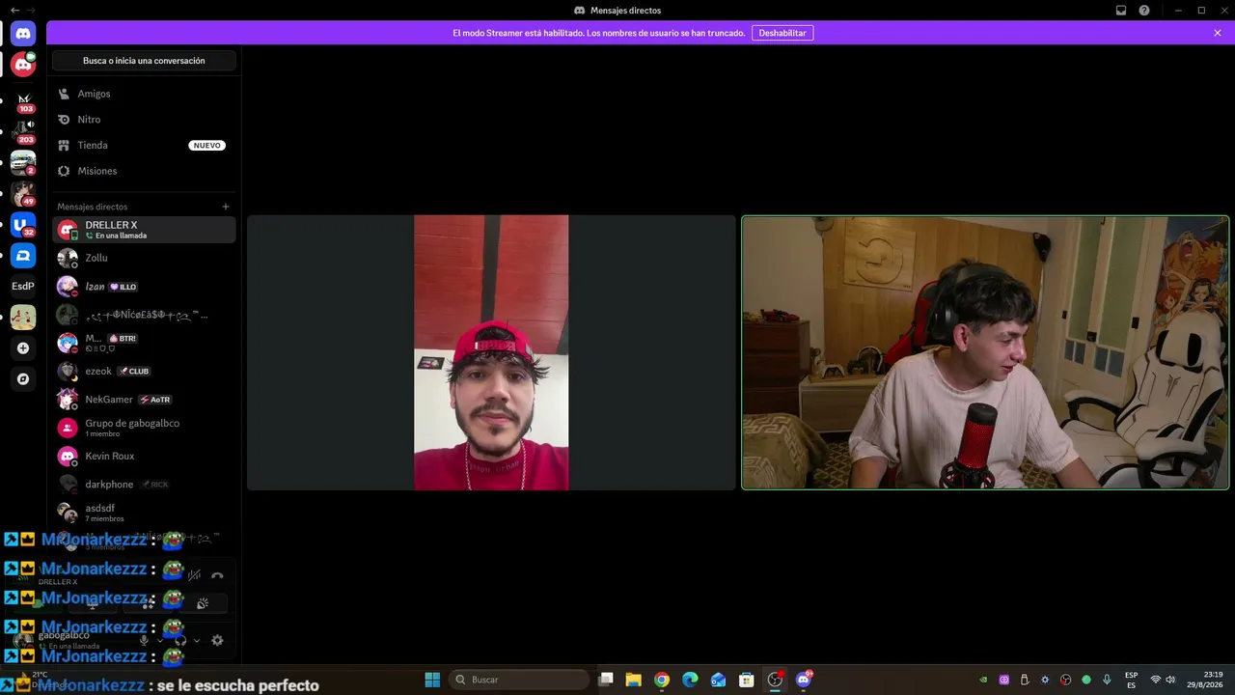
Task: Open the red Discord server with video badge
Action: (23, 66)
